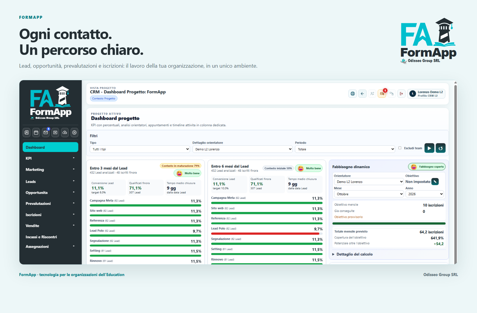Open the calendar icon in sidebar
The image size is (477, 313).
pos(36,133)
